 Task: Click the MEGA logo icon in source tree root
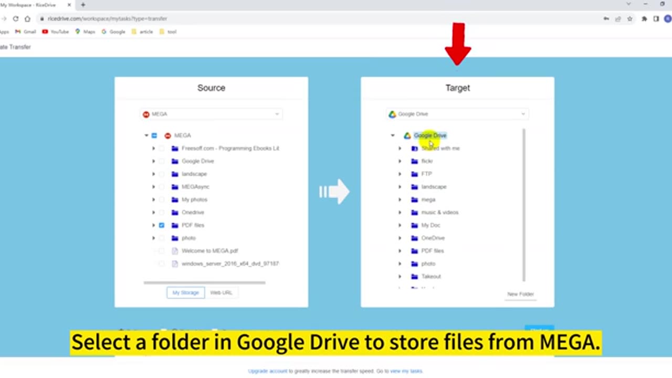(x=168, y=135)
